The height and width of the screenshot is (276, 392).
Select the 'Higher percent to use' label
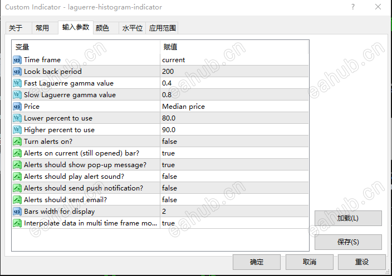tap(59, 130)
